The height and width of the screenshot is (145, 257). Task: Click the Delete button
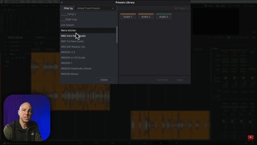point(104,80)
